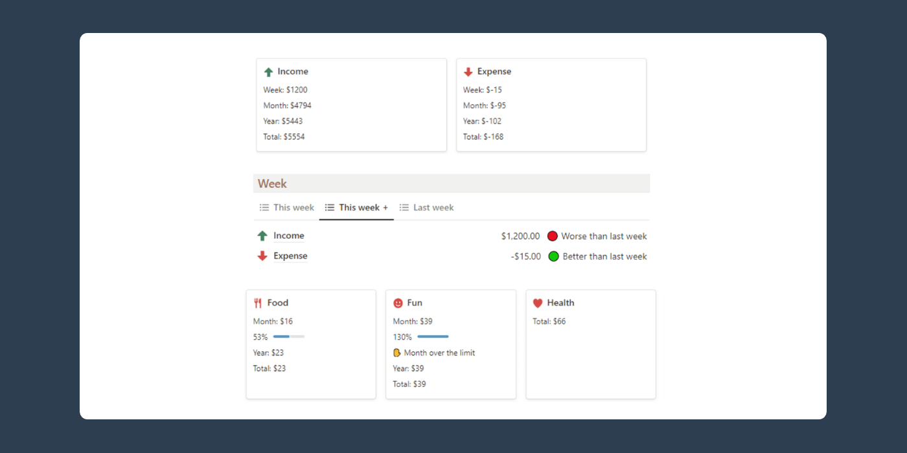This screenshot has height=453, width=907.
Task: Click the green up arrow on Income card
Action: (269, 72)
